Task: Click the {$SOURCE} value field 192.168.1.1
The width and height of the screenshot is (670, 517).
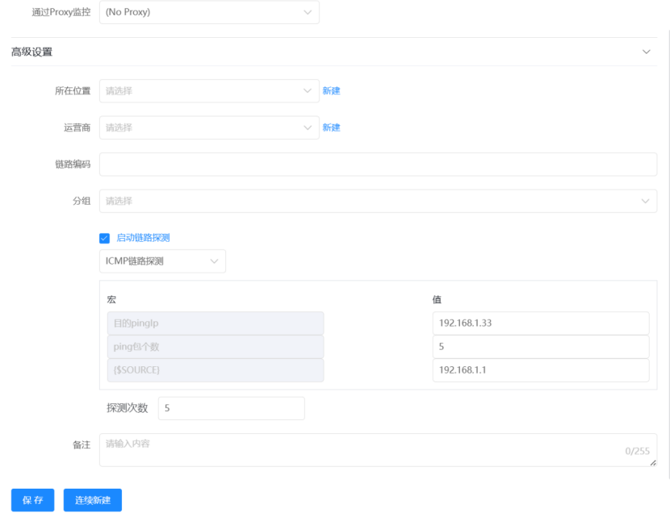Action: tap(541, 370)
